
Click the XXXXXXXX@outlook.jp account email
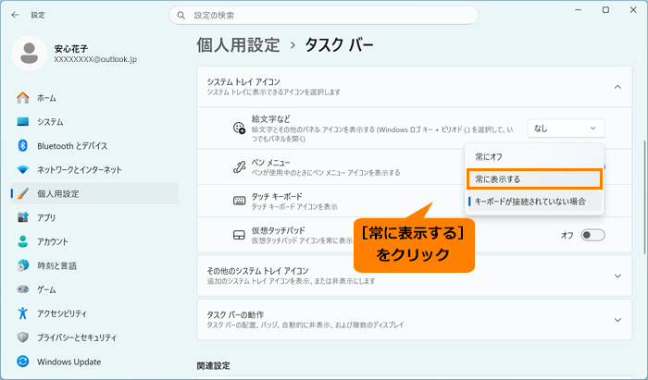pos(95,59)
